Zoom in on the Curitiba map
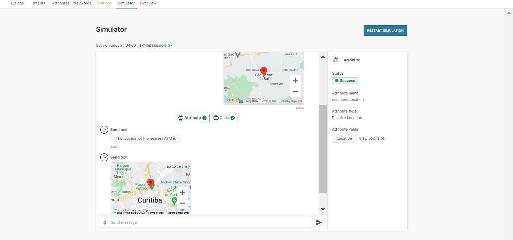Viewport: 513px width, 240px height. coord(182,192)
